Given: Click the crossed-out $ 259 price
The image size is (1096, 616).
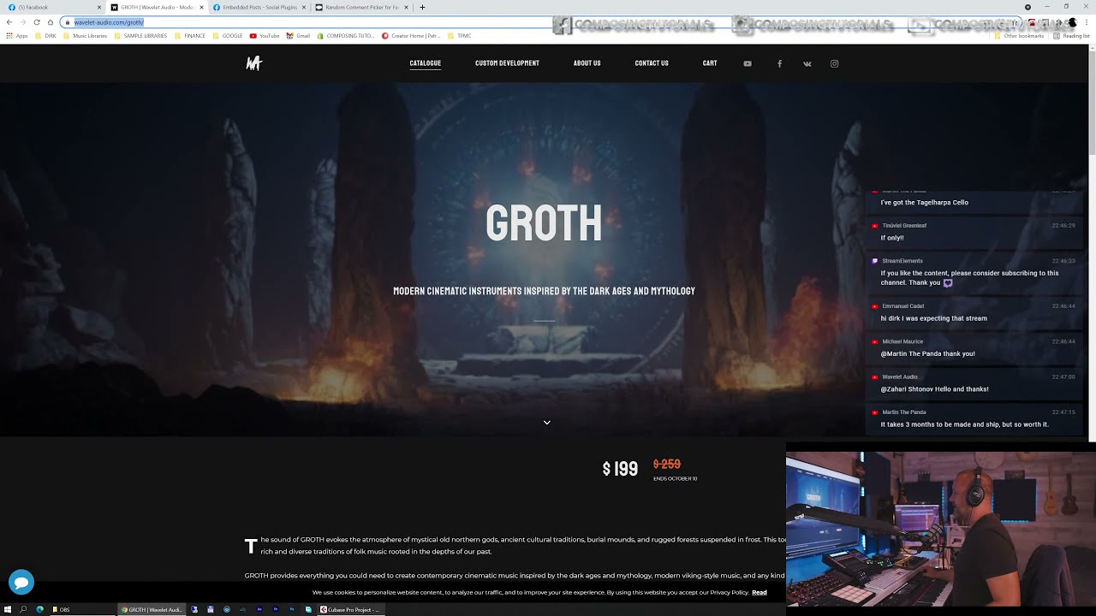Looking at the screenshot, I should (x=667, y=465).
